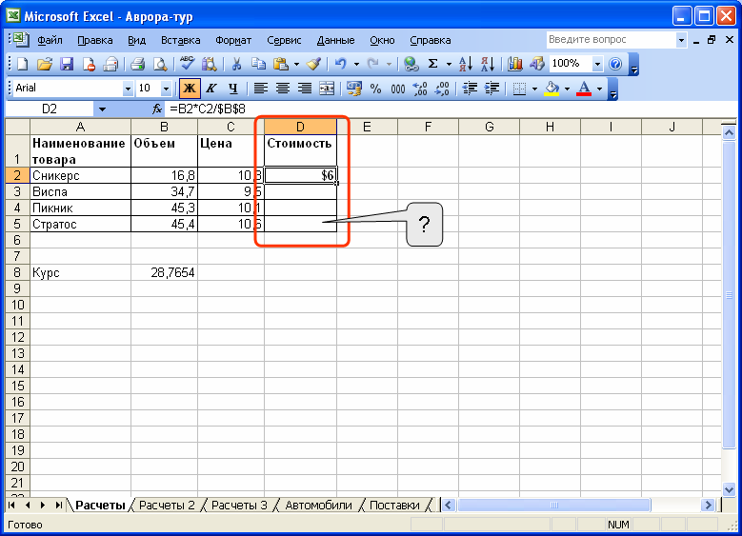This screenshot has width=742, height=536.
Task: Sort descending with the Я-A icon
Action: (x=488, y=64)
